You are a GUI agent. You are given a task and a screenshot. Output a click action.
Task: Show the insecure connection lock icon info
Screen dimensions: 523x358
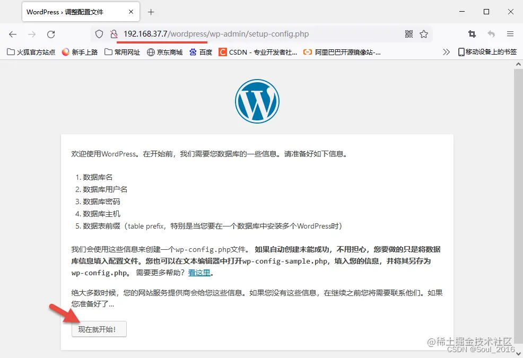tap(114, 34)
